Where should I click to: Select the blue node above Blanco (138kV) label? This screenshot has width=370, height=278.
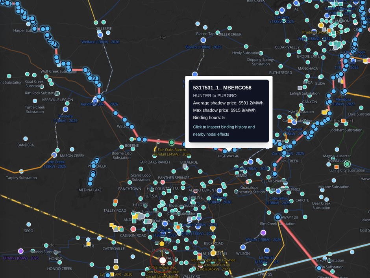(203, 40)
